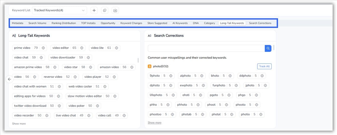Click the 'phhoto' misspelling chip
The height and width of the screenshot is (135, 337).
[189, 105]
